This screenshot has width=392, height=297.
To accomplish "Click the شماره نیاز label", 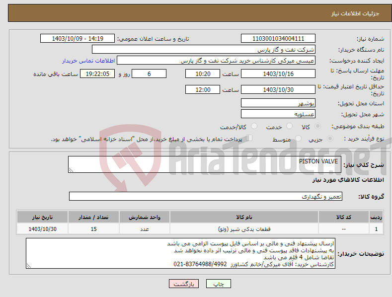I will tap(370, 39).
